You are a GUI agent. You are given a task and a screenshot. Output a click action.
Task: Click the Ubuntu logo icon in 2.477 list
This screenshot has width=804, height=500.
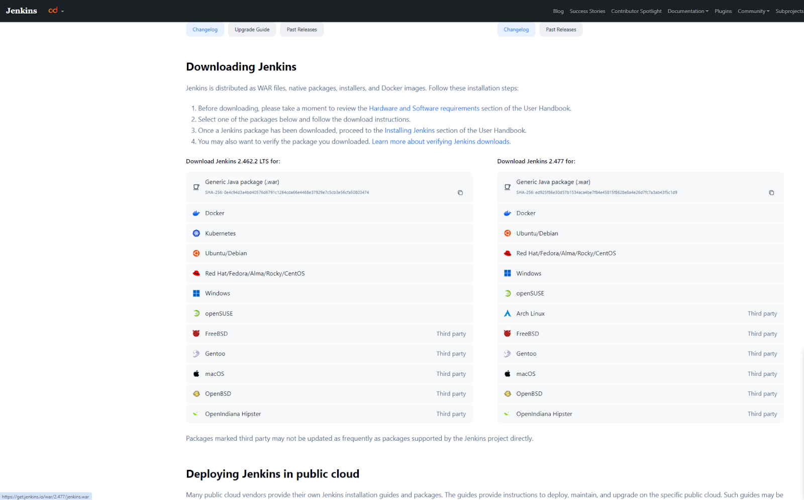508,233
